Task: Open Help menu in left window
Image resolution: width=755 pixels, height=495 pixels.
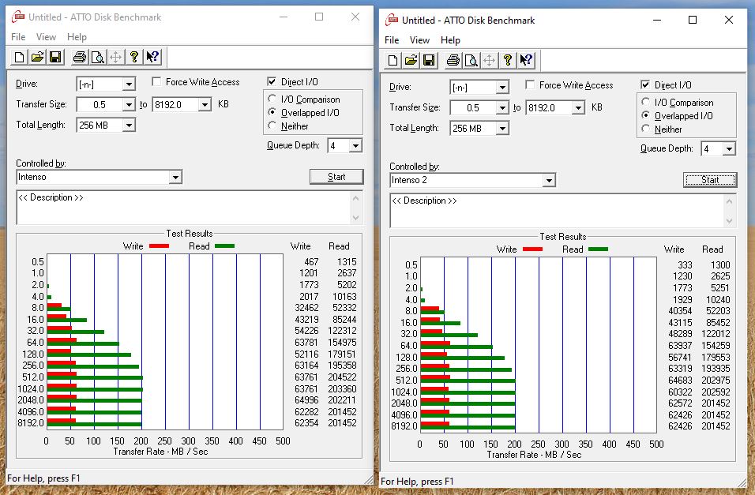Action: (x=77, y=37)
